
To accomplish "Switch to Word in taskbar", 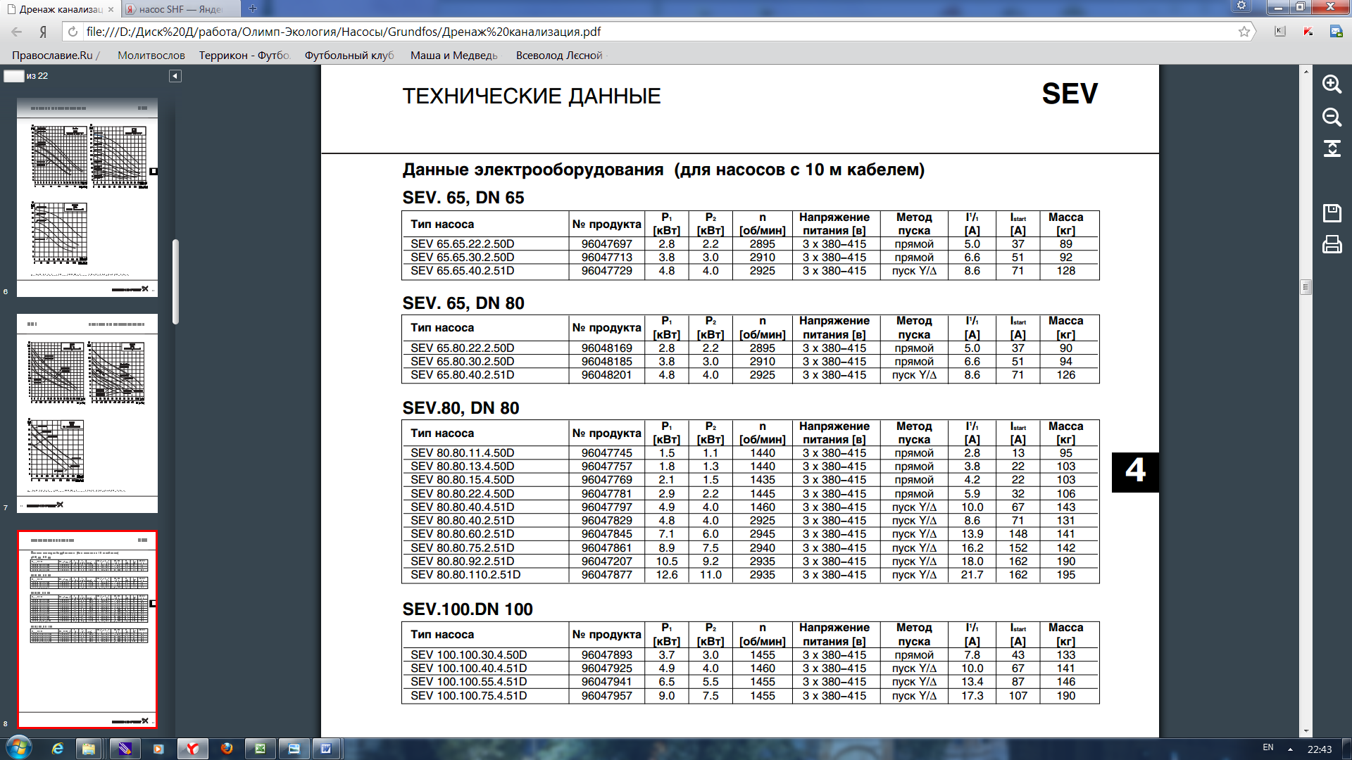I will tap(326, 749).
